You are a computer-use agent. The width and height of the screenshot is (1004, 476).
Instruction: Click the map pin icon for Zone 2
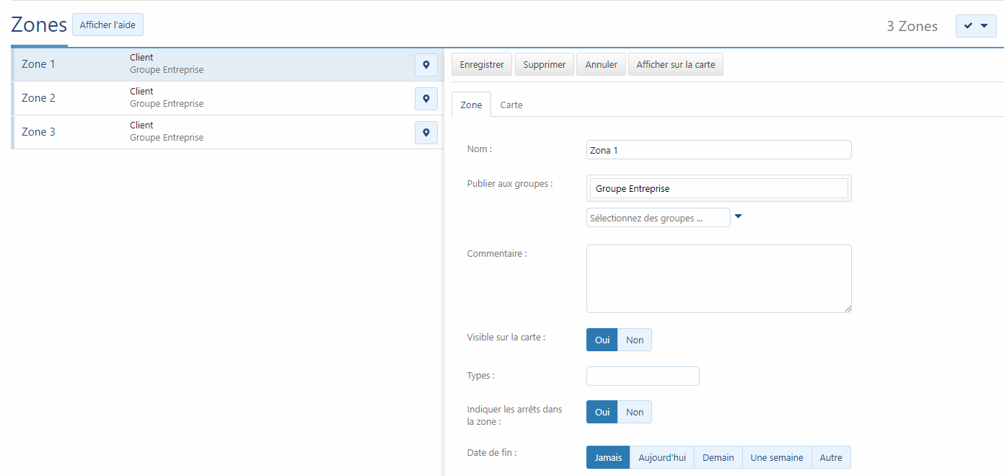click(x=426, y=99)
